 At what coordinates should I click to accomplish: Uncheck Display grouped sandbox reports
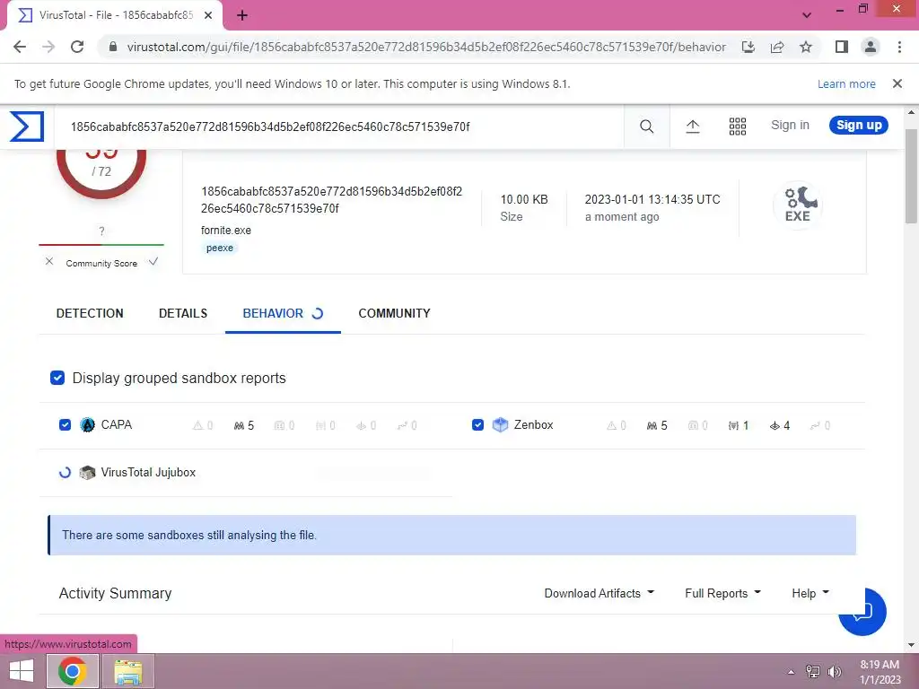pos(57,378)
